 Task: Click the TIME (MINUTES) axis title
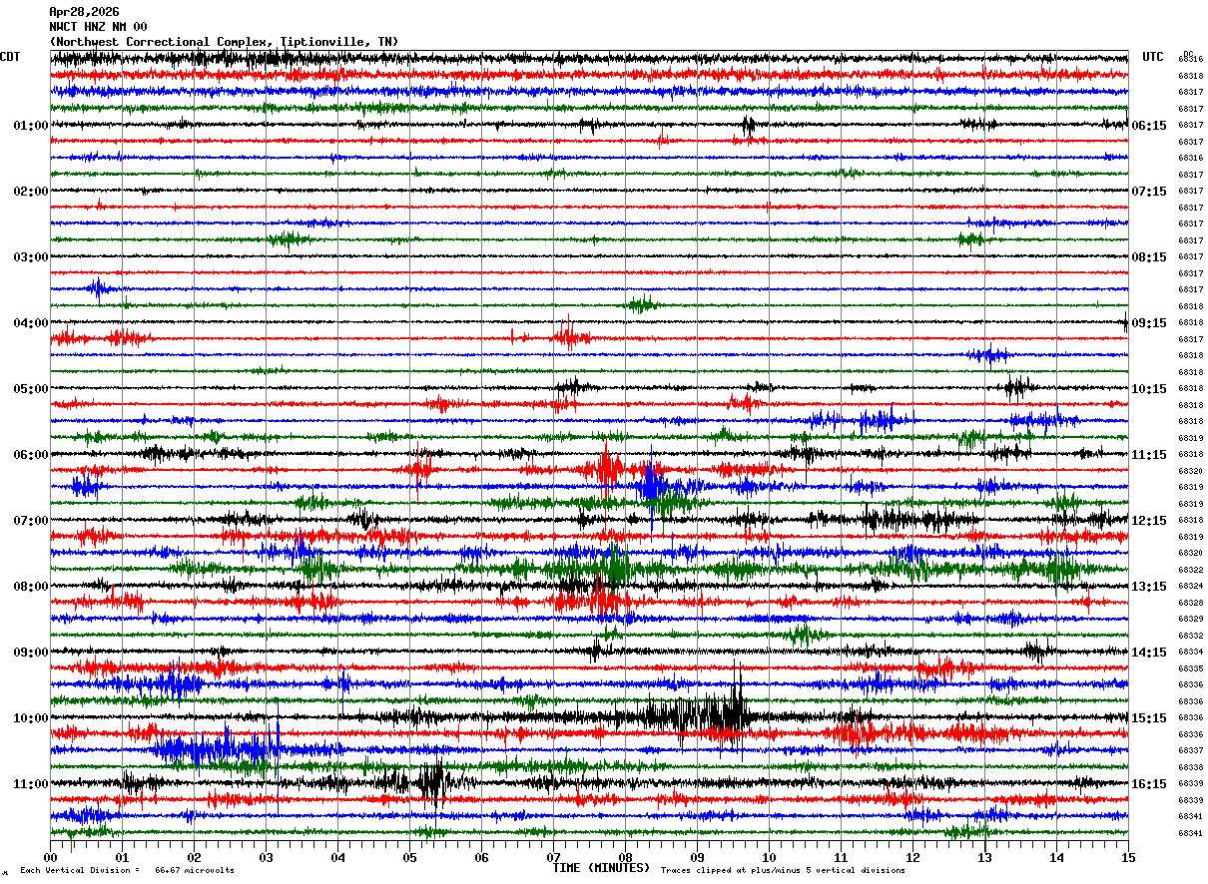tap(601, 868)
